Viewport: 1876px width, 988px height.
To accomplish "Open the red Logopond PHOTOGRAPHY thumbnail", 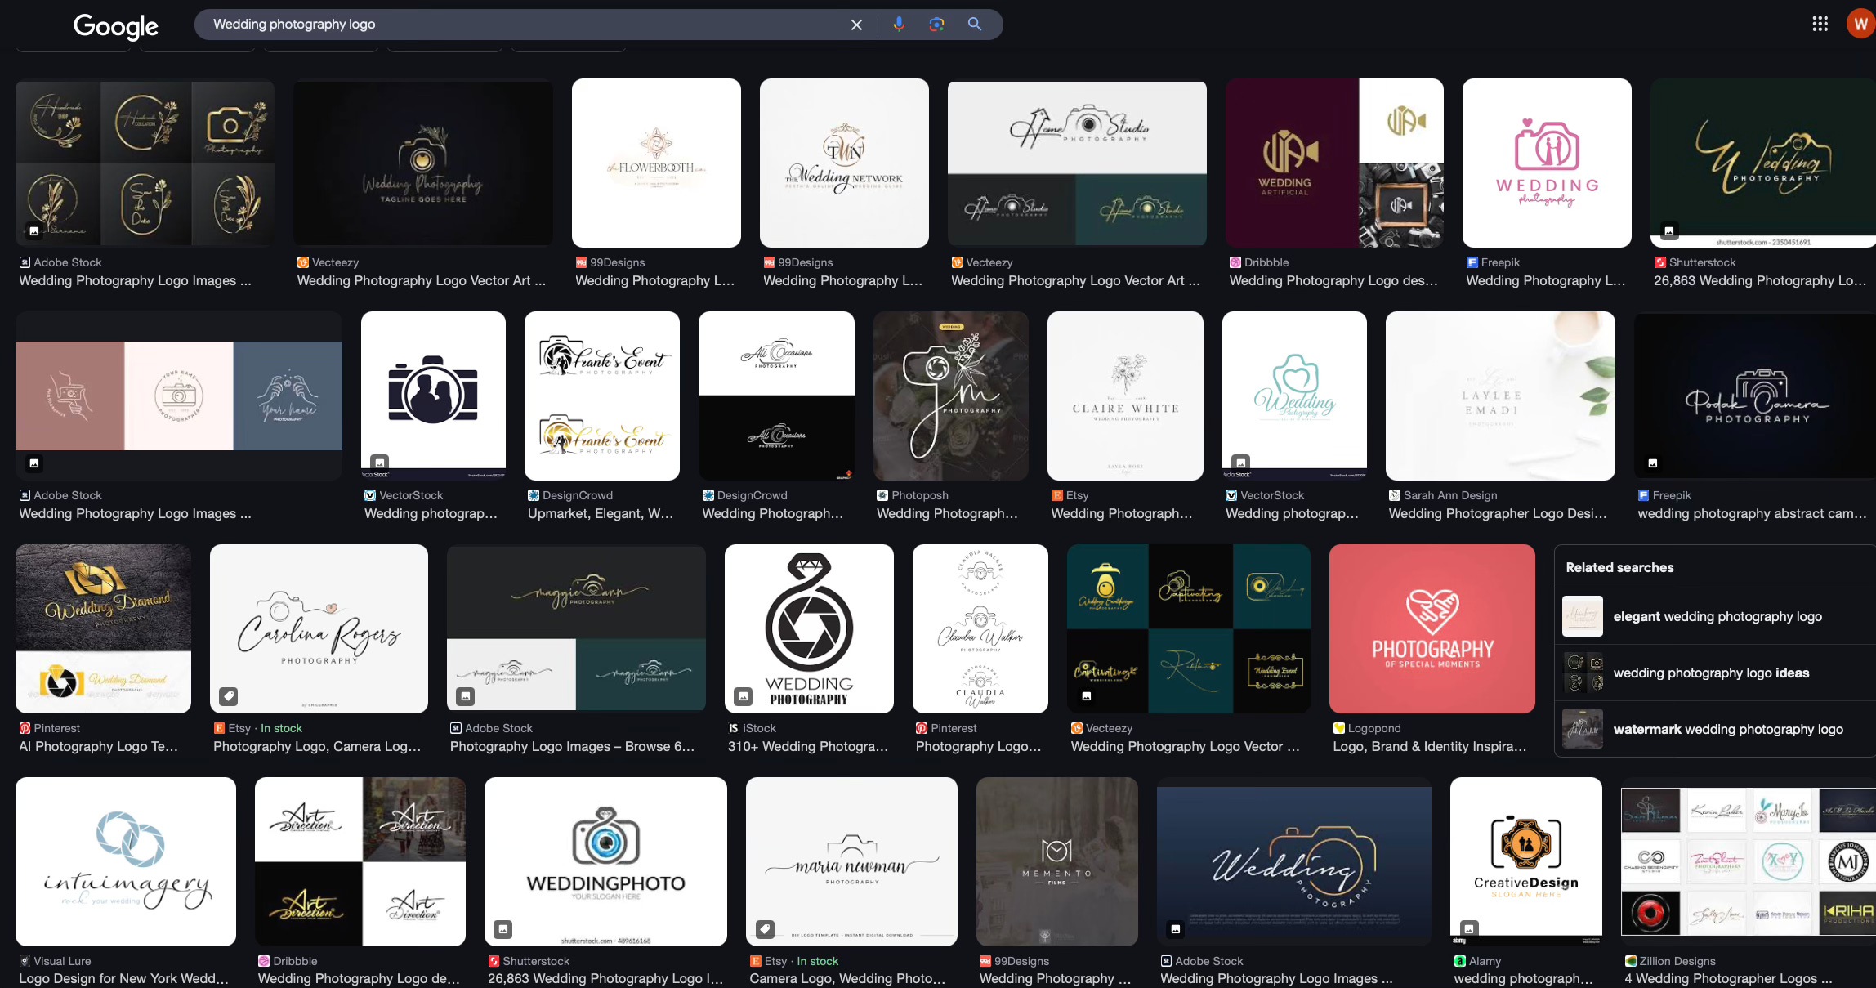I will pos(1432,628).
